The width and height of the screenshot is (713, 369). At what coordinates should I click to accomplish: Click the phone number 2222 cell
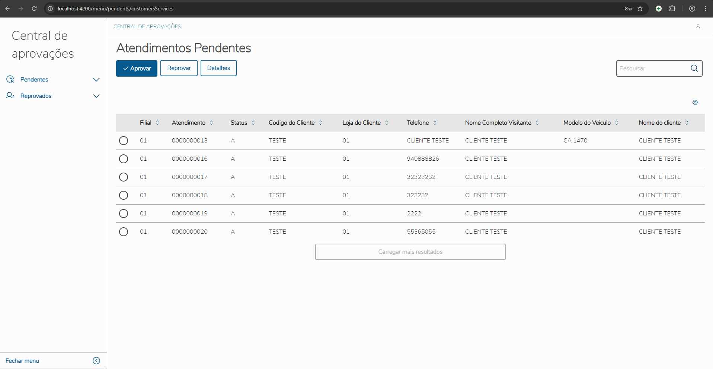point(414,214)
